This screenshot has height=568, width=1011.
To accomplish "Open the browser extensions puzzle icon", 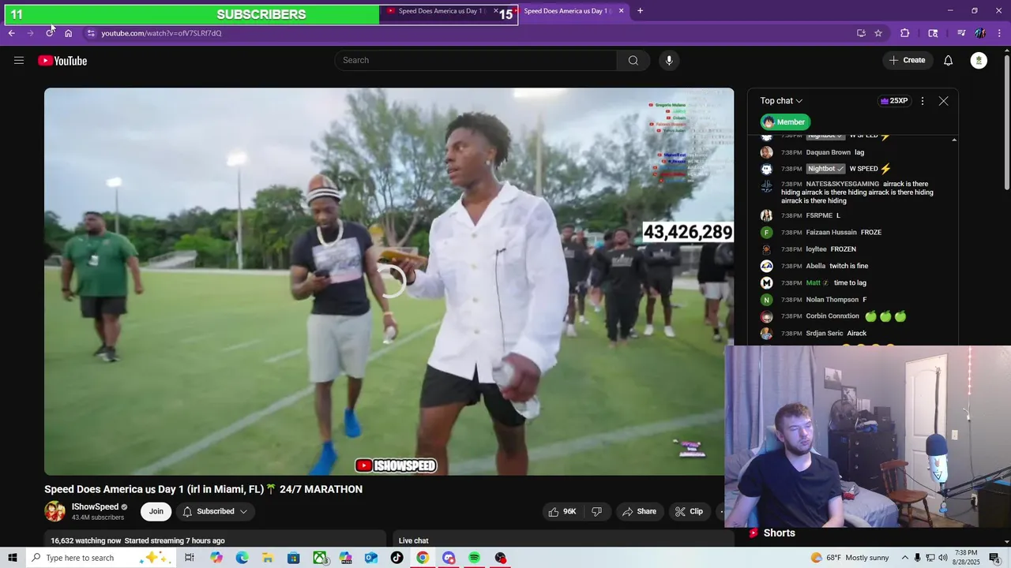I will coord(905,33).
